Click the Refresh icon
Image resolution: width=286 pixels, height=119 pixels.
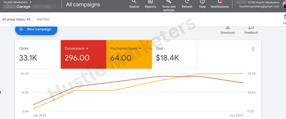(187, 2)
